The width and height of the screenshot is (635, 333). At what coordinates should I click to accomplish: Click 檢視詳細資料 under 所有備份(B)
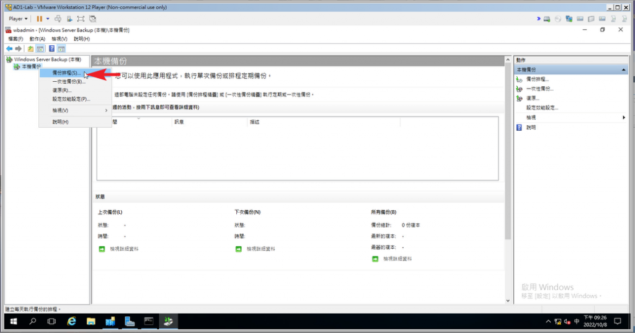click(x=397, y=259)
